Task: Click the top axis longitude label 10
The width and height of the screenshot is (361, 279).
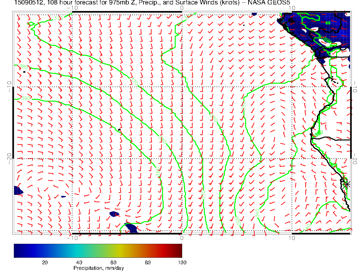Action: click(292, 7)
